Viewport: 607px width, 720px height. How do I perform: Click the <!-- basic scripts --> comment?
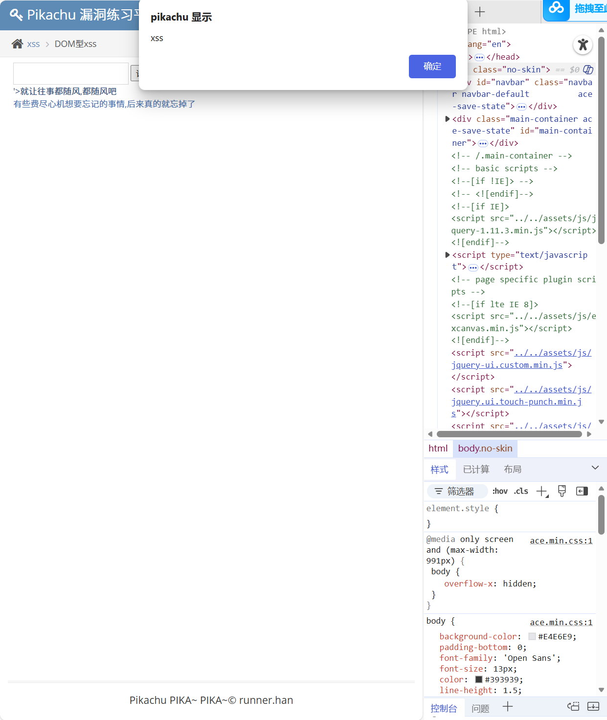point(504,168)
